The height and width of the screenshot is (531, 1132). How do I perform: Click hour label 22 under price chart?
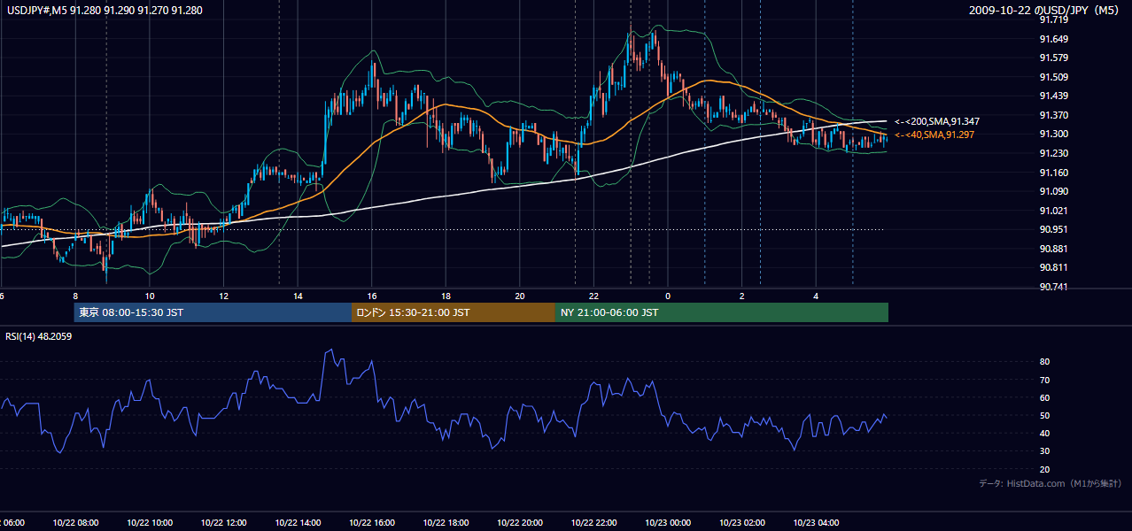click(x=593, y=296)
